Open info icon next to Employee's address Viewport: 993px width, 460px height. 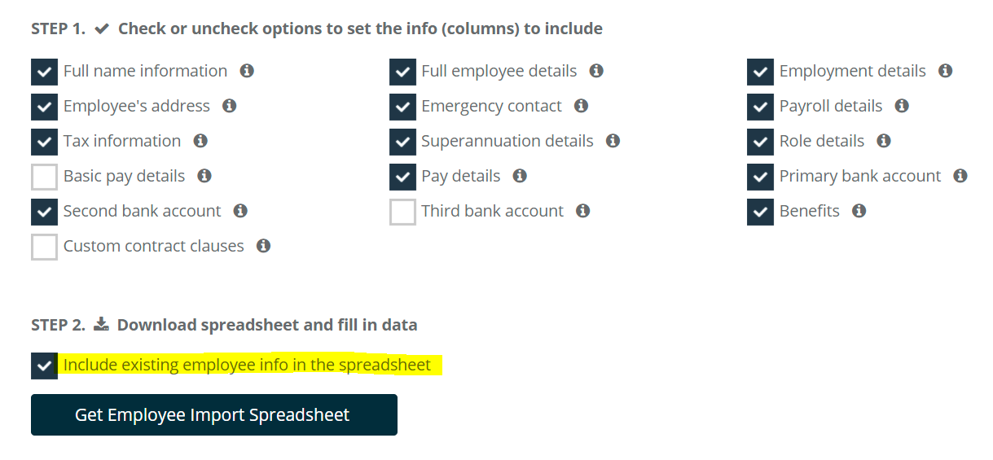click(x=230, y=106)
